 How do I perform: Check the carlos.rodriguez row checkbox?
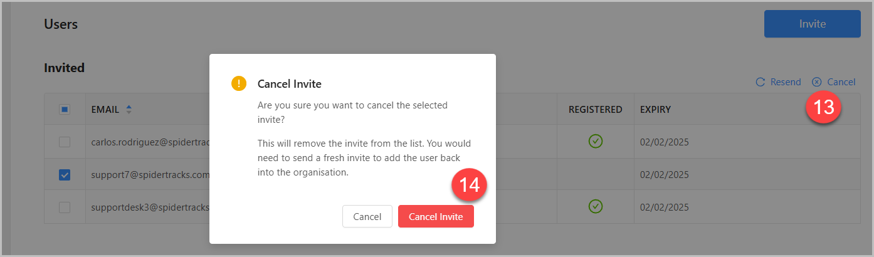click(65, 142)
